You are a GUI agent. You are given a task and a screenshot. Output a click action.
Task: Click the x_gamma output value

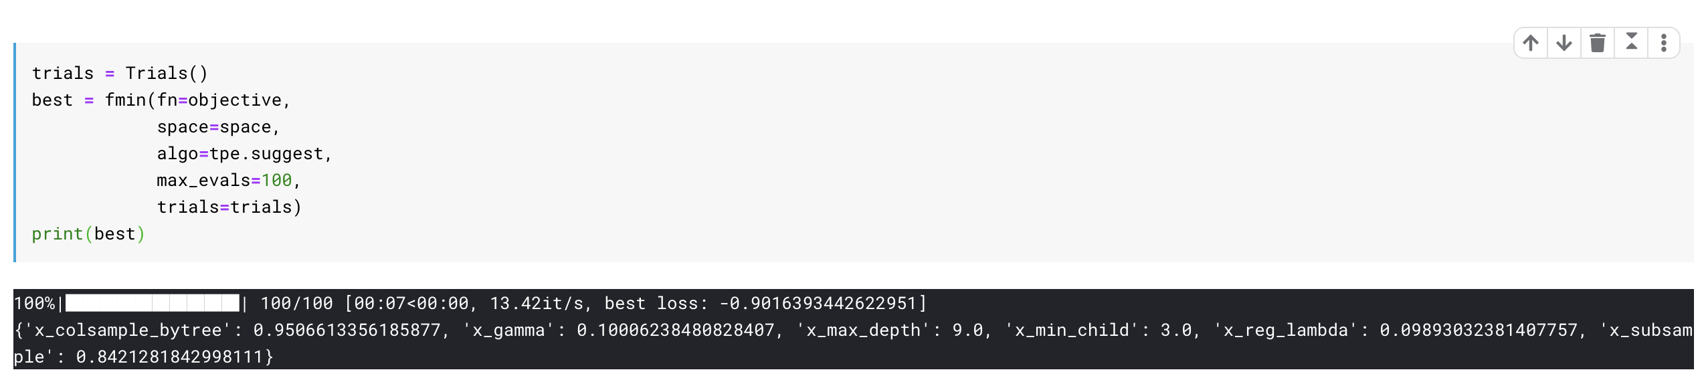pos(675,330)
